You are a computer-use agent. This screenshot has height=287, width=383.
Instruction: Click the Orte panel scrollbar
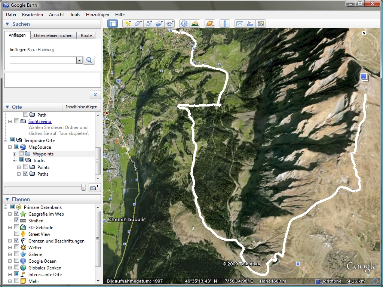point(98,161)
